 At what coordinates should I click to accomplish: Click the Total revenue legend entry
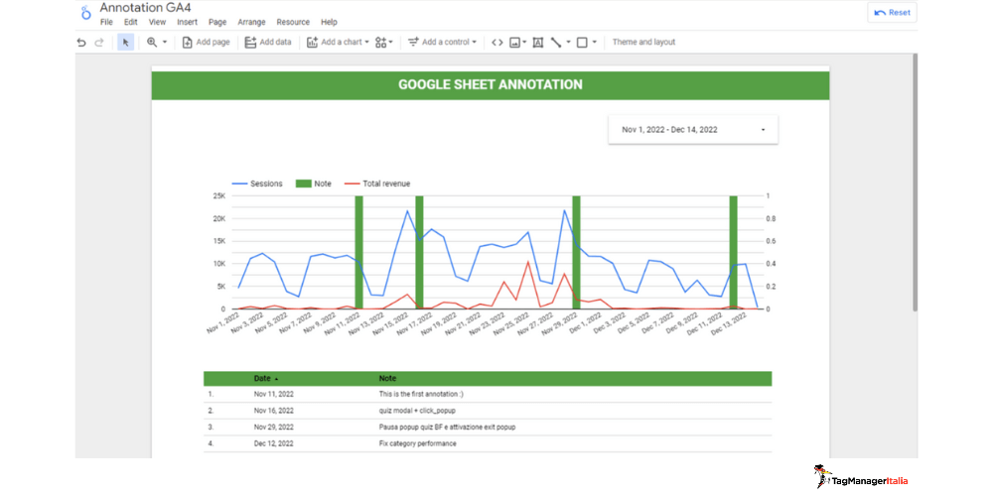377,184
